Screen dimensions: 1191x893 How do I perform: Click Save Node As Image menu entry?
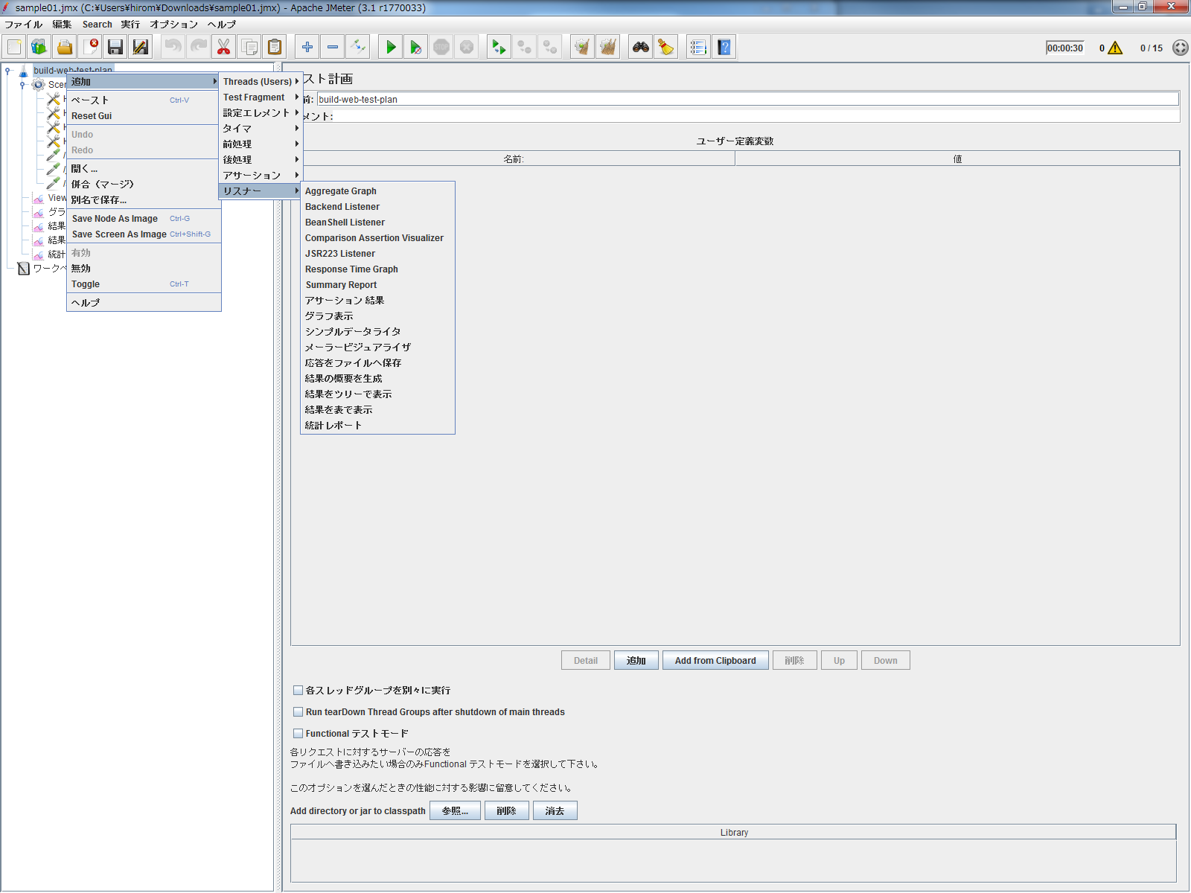coord(144,219)
